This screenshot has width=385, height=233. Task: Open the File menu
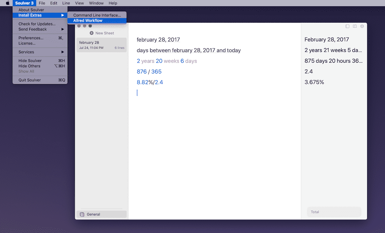tap(42, 3)
